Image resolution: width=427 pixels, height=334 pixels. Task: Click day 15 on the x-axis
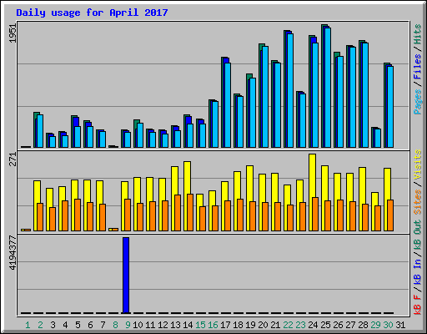tap(200, 325)
